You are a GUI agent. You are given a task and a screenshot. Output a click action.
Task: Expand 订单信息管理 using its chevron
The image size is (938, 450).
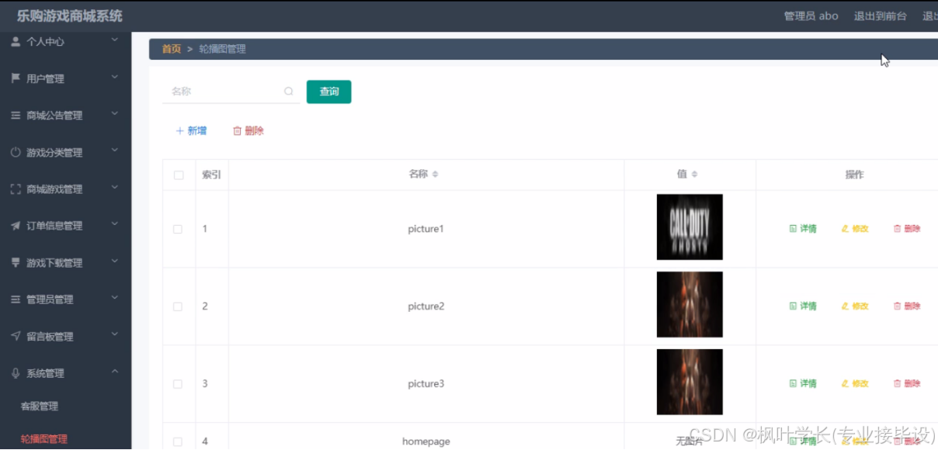(x=114, y=224)
